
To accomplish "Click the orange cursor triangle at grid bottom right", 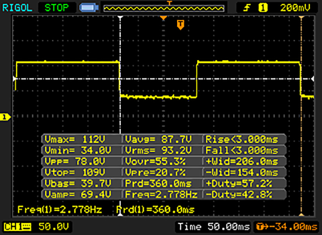I will (x=301, y=214).
